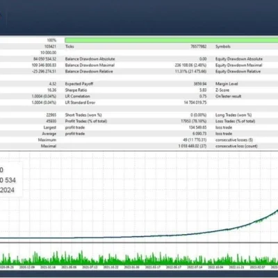This screenshot has height=278, width=278.
Task: Select the '10 000.00' deposit value
Action: 48,53
